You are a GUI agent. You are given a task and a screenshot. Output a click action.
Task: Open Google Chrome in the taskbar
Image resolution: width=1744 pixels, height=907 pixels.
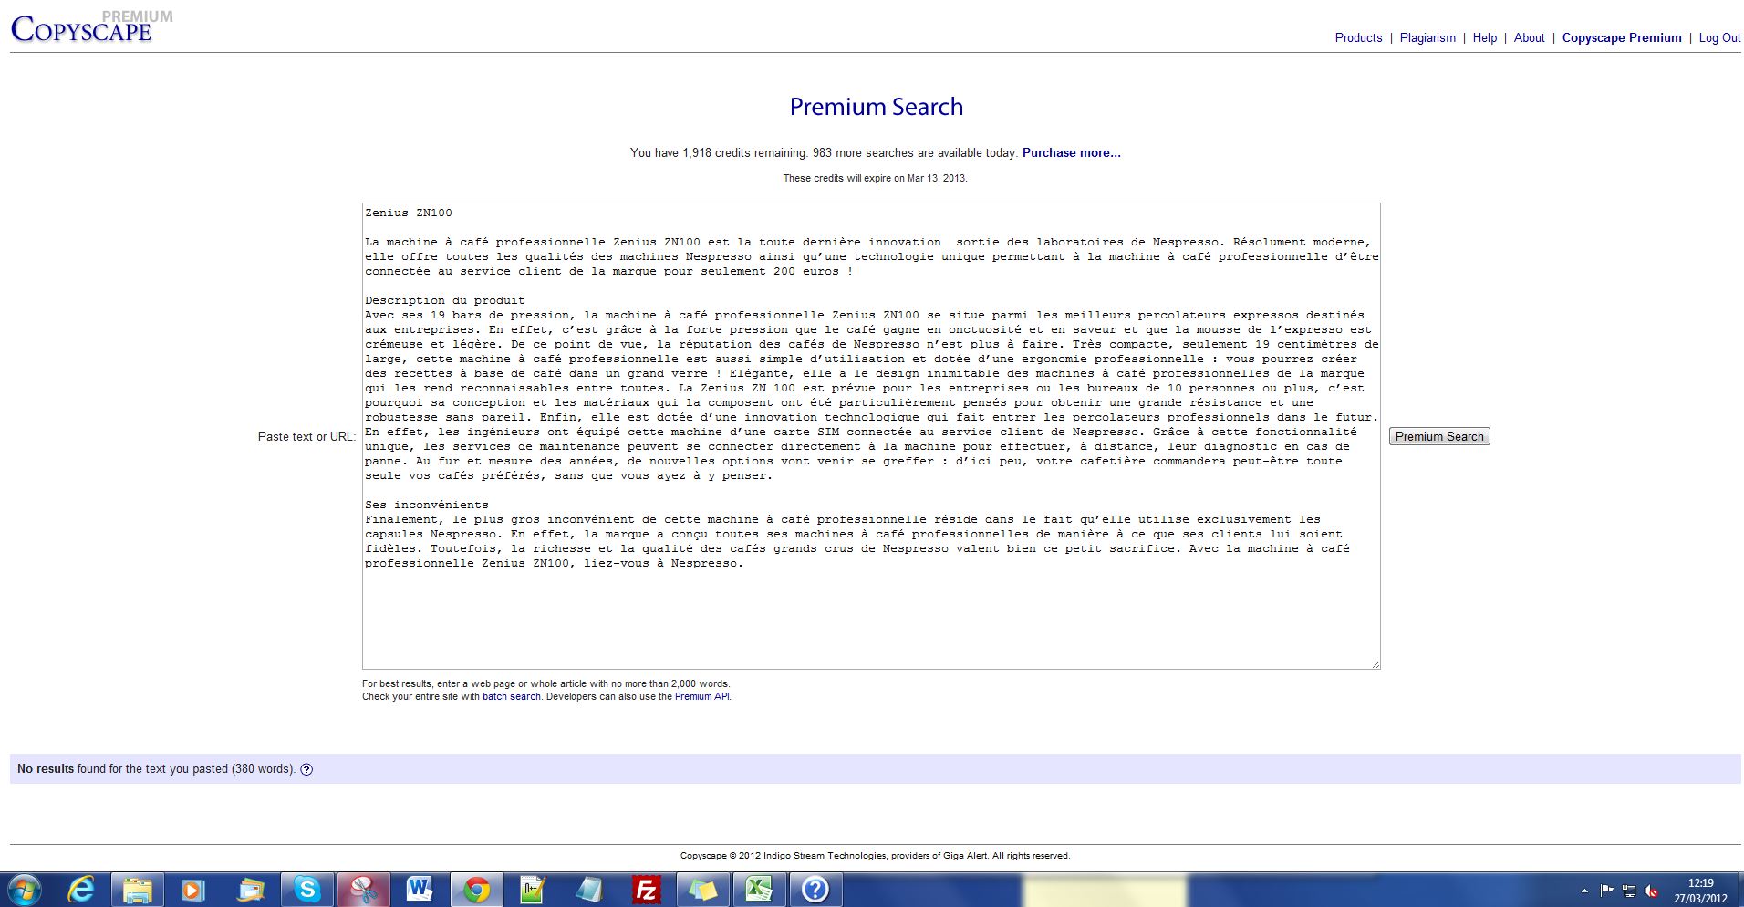tap(476, 889)
